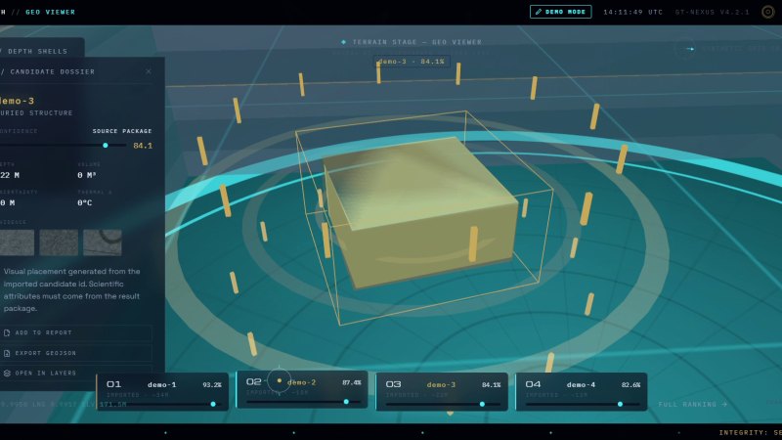This screenshot has width=782, height=440.
Task: Open the second evidence thumbnail
Action: click(x=59, y=242)
